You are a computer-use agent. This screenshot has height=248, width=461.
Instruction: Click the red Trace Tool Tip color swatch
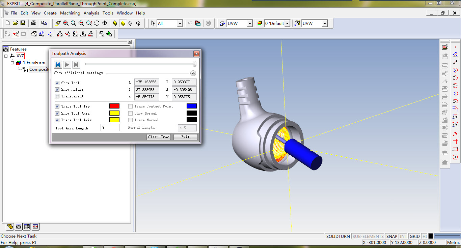pyautogui.click(x=114, y=106)
